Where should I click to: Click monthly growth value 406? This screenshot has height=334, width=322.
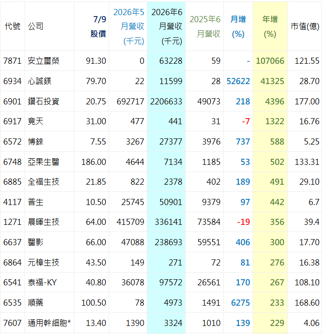tap(243, 242)
